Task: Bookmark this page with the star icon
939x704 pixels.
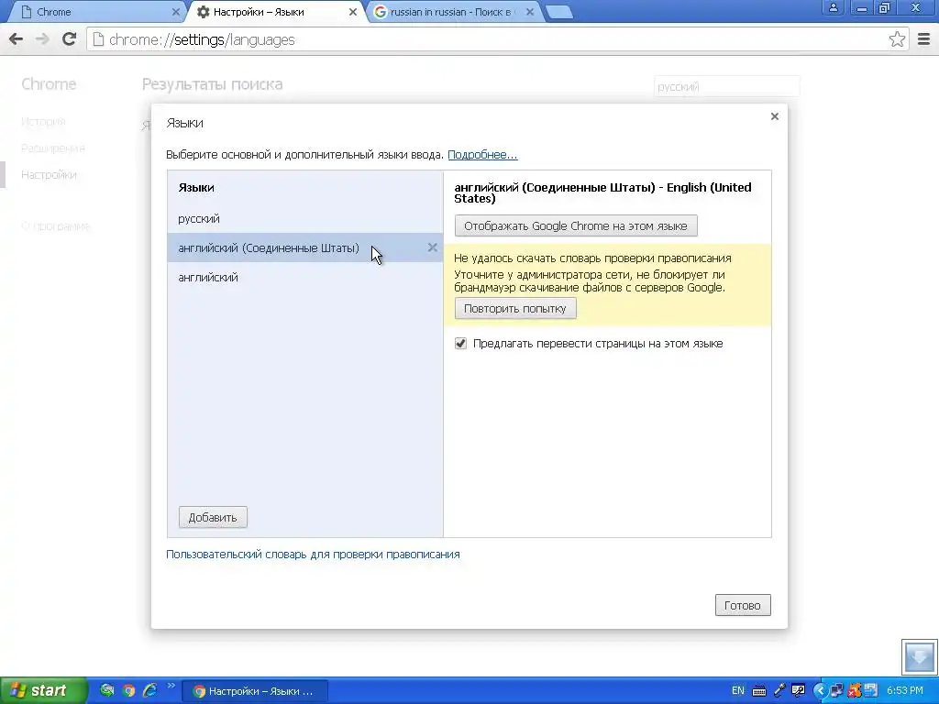Action: click(897, 39)
